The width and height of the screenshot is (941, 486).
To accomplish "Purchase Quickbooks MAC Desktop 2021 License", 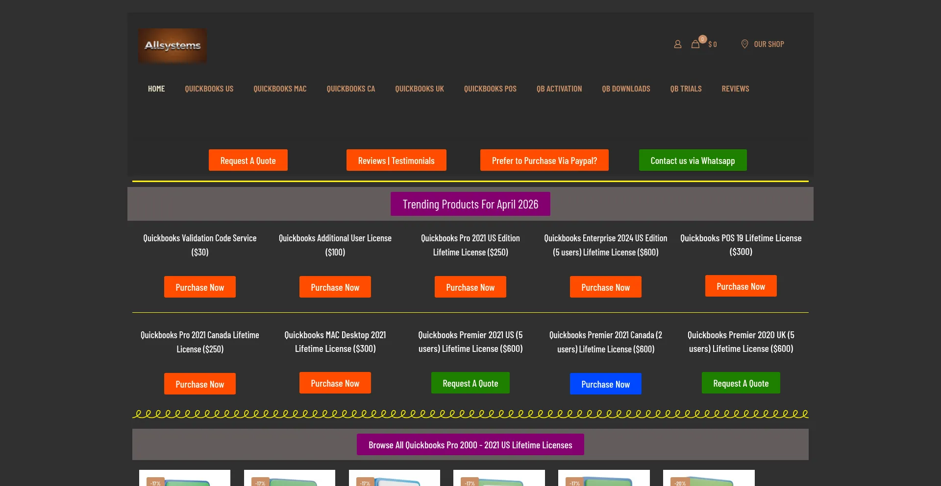I will 335,383.
